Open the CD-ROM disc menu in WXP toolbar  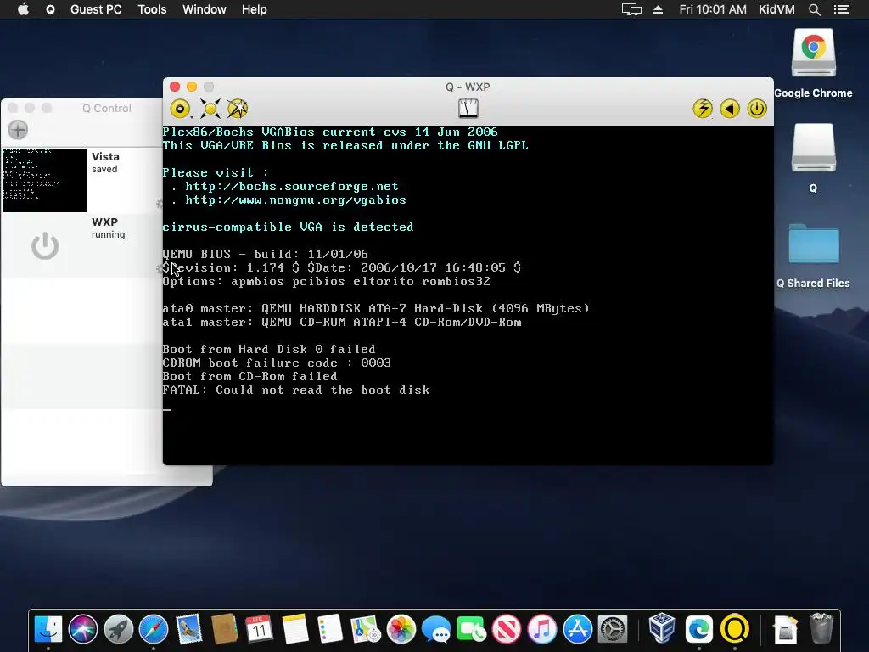(x=180, y=109)
